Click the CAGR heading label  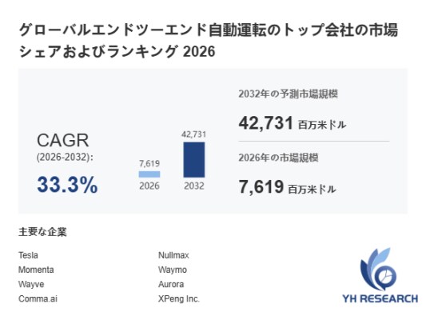click(63, 141)
